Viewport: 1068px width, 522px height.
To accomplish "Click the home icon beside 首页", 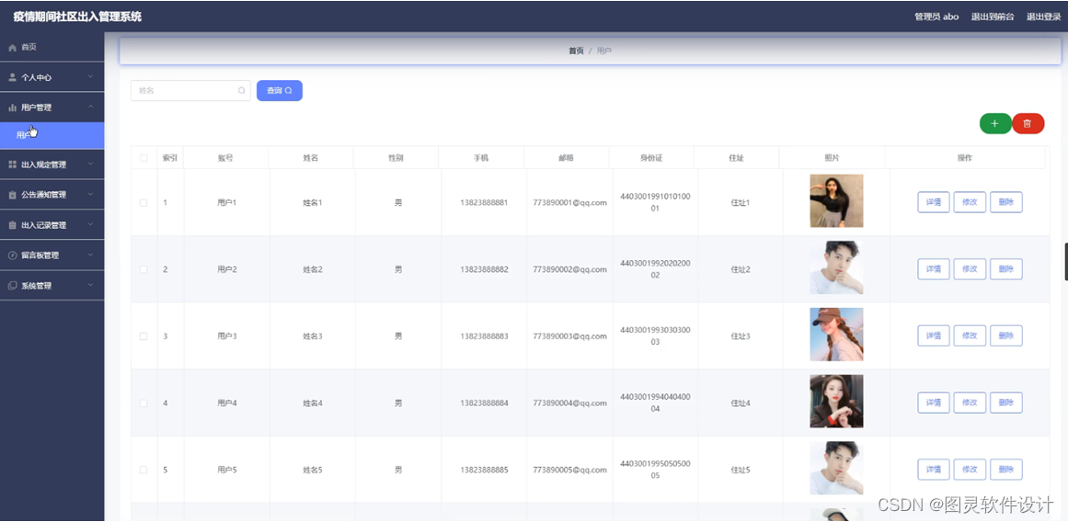I will 12,48.
